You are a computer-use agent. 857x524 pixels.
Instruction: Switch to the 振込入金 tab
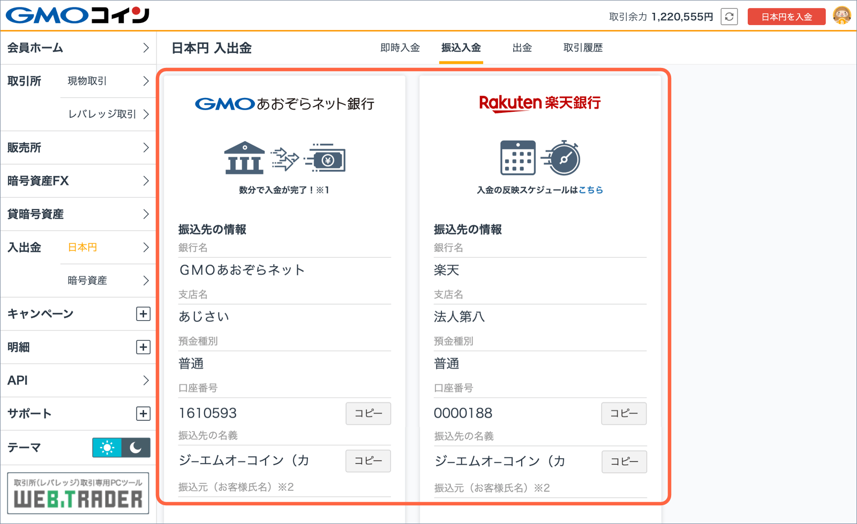[461, 48]
